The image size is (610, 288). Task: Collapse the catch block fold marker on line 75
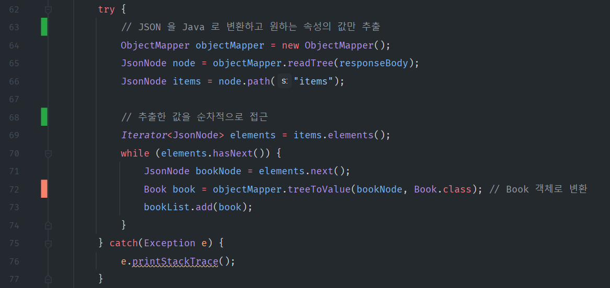pyautogui.click(x=48, y=243)
